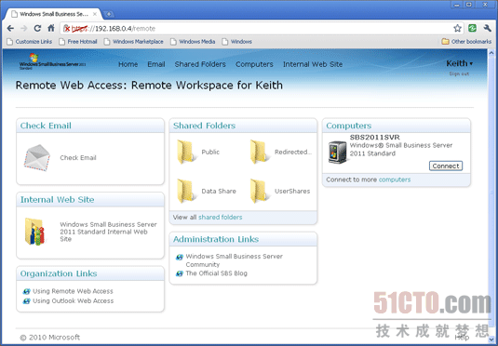Click the green extension icon in toolbar
The width and height of the screenshot is (498, 346).
(x=472, y=28)
